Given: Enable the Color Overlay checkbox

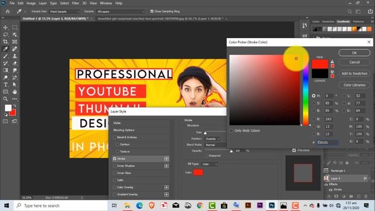Looking at the screenshot, I should click(115, 188).
